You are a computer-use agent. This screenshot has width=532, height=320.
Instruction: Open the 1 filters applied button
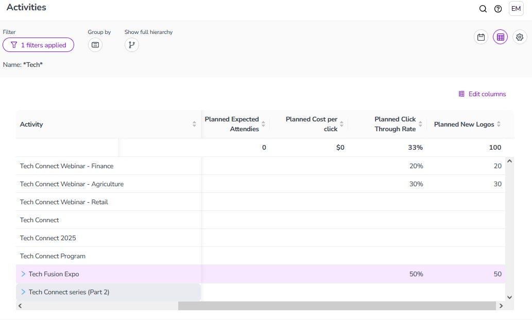tap(39, 45)
